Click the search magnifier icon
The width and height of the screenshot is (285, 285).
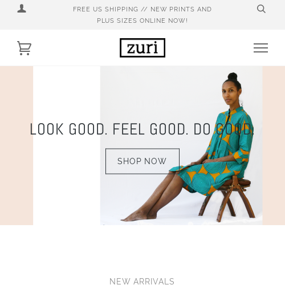261,9
